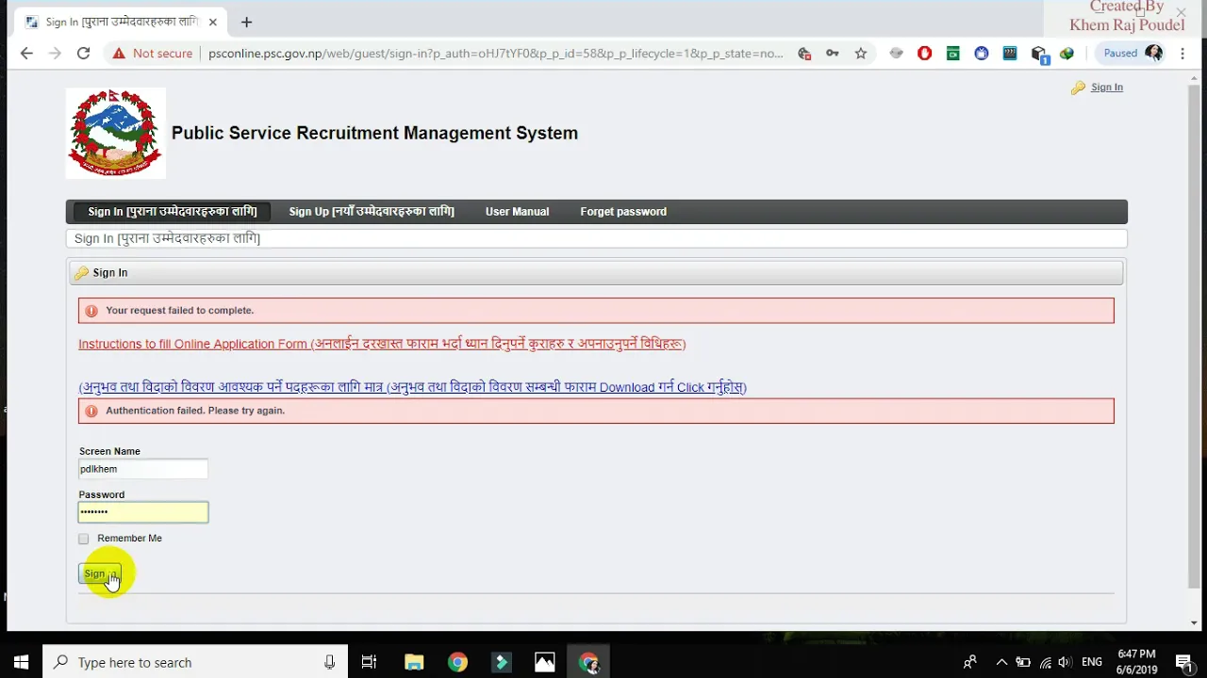Click the Sign In panel header
Image resolution: width=1207 pixels, height=678 pixels.
(x=596, y=273)
